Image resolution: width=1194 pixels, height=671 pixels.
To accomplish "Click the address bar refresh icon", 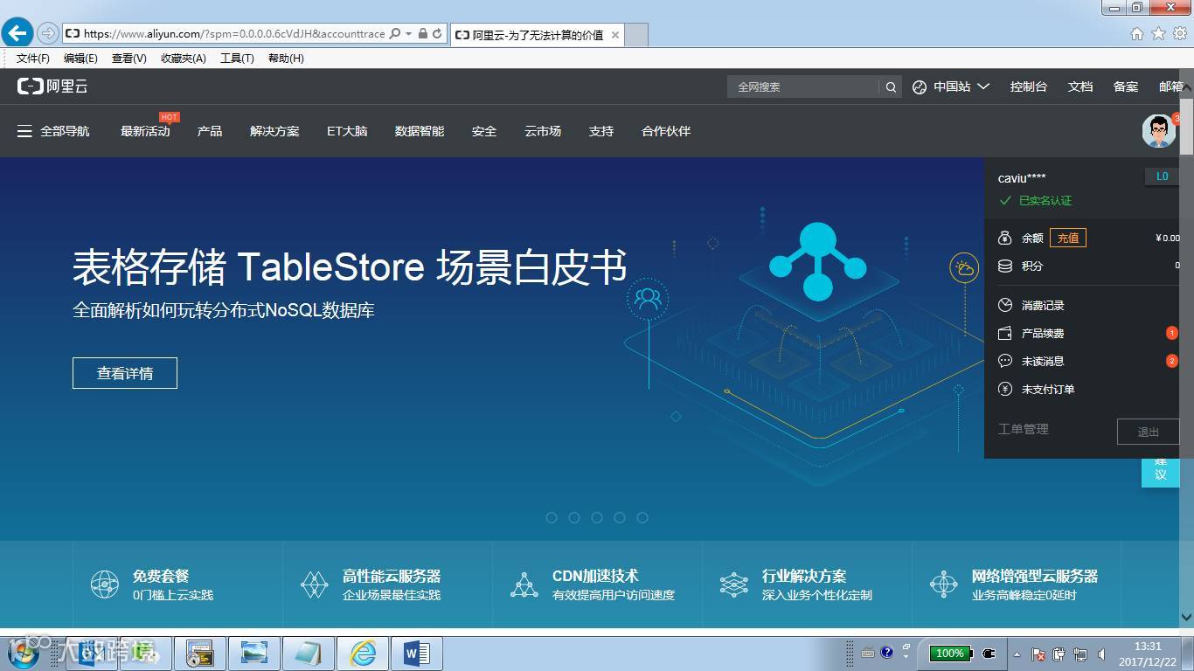I will (x=438, y=33).
